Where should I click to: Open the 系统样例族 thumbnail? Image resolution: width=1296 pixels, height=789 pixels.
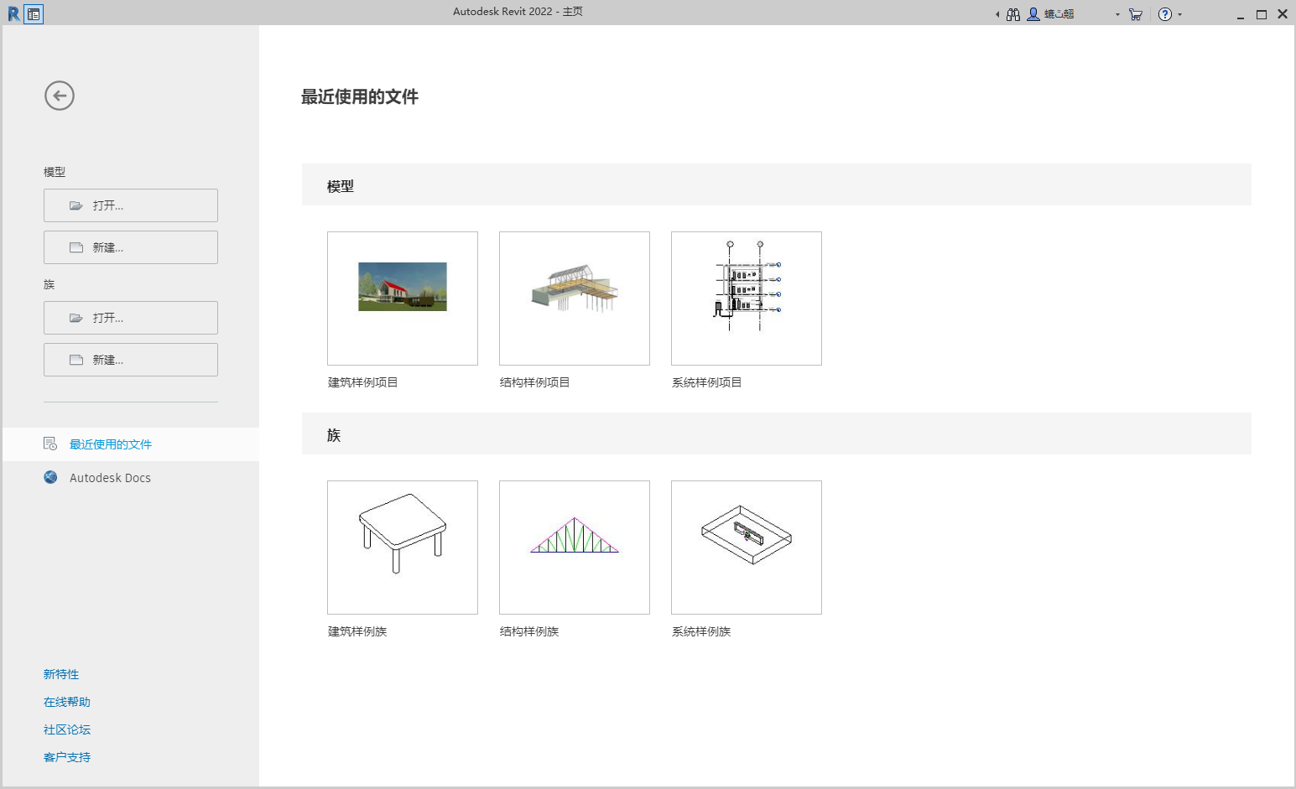[747, 548]
